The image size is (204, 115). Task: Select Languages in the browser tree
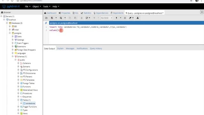point(21,53)
